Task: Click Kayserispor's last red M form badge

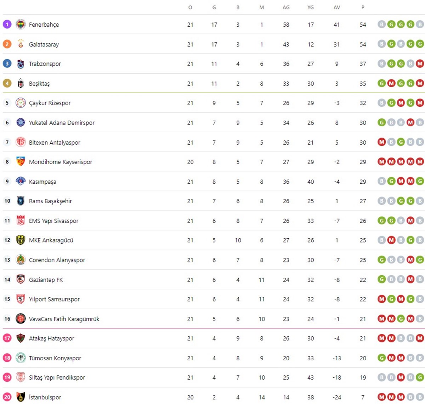Action: coord(420,162)
